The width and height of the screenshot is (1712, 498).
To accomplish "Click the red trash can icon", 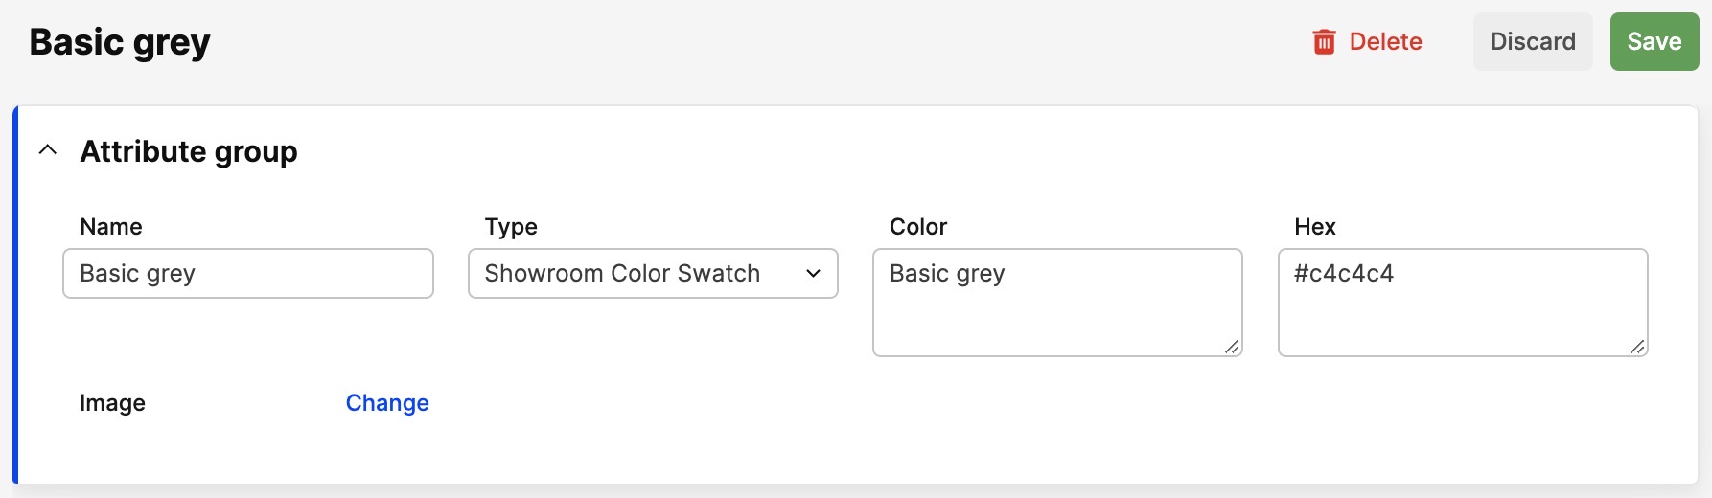I will pos(1324,41).
